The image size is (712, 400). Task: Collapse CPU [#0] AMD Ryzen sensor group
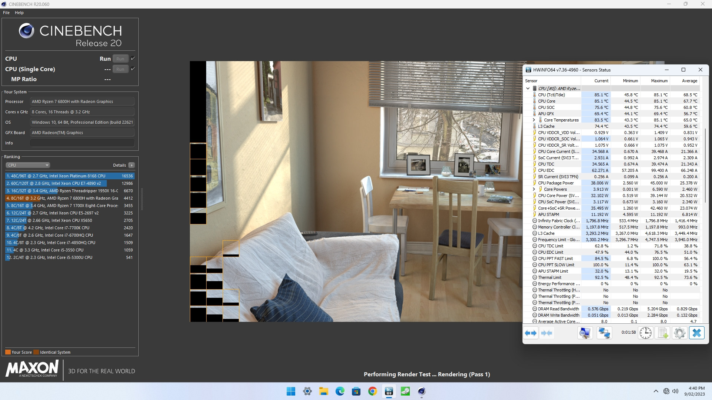point(528,89)
